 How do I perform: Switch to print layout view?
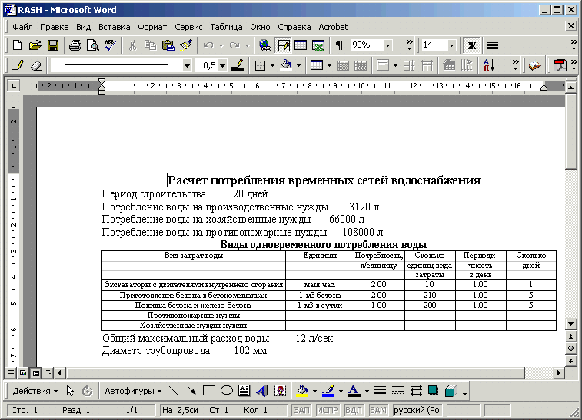click(35, 372)
